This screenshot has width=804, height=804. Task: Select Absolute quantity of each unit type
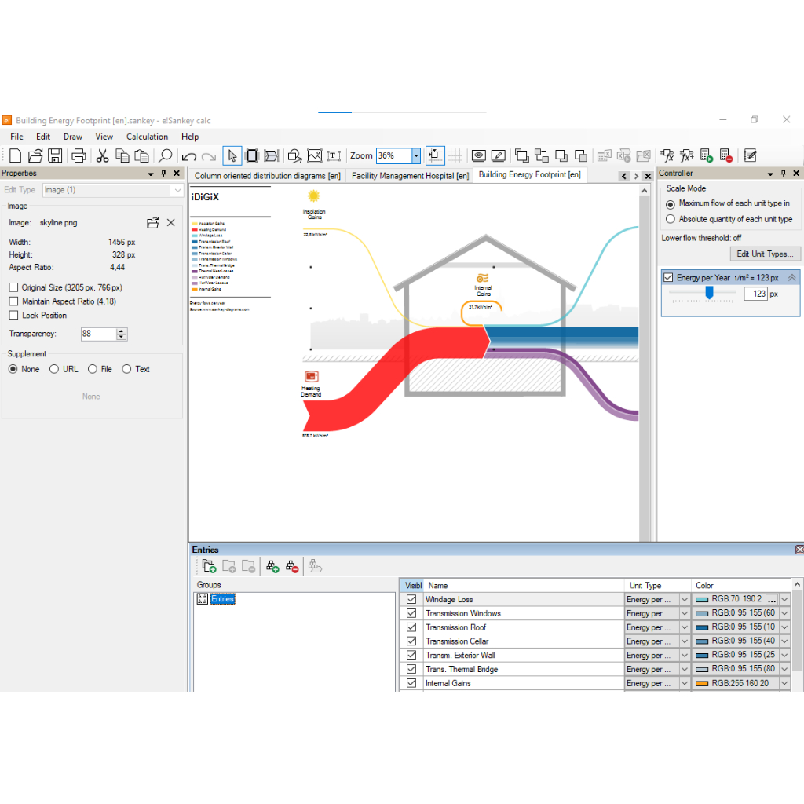(x=671, y=219)
